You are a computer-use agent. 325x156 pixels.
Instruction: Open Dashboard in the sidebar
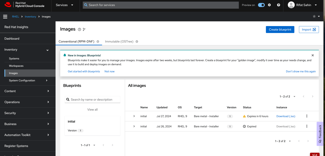tap(28, 38)
